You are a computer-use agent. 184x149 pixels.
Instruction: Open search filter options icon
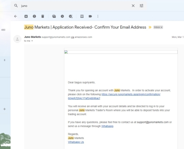[x=141, y=6]
